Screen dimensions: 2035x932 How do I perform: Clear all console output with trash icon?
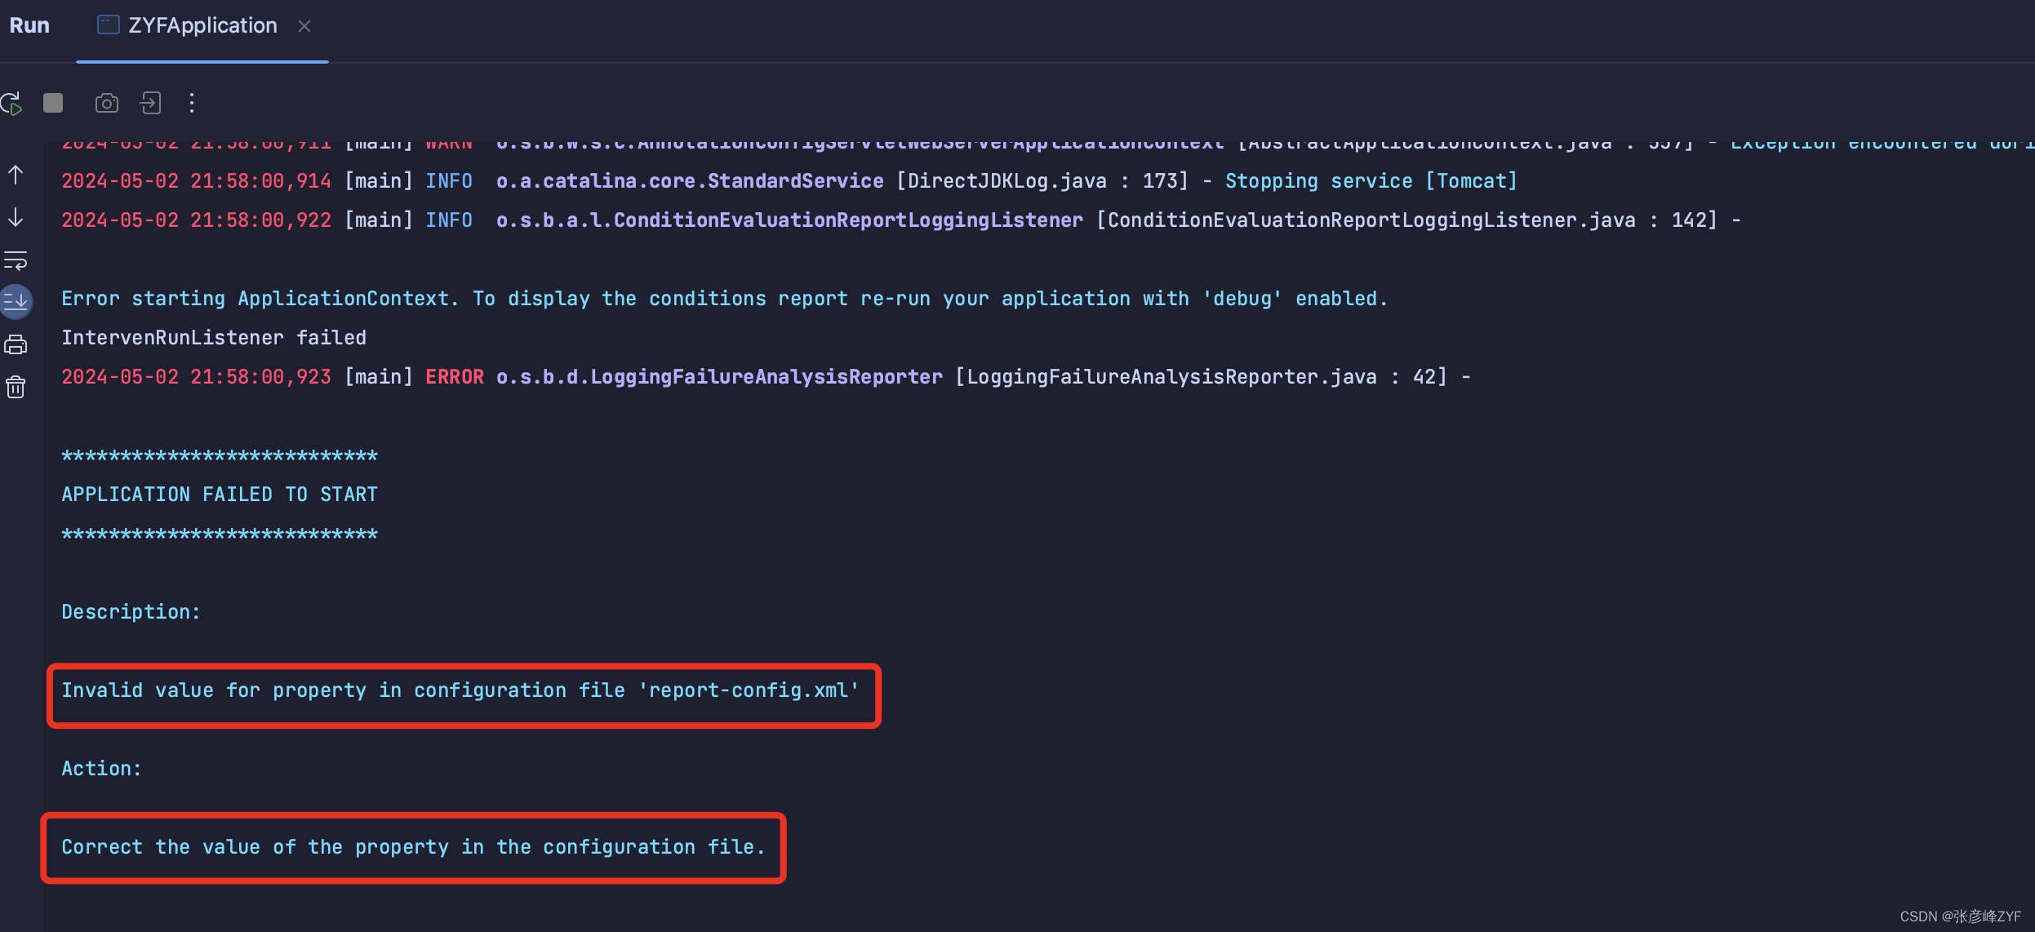pos(16,387)
